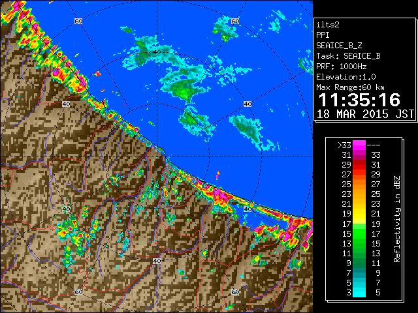Click the dark red 29–31 dBZ swatch
Image resolution: width=418 pixels, height=313 pixels.
(x=359, y=165)
